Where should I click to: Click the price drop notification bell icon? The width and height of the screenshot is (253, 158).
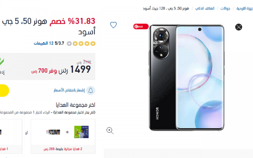(x=90, y=90)
